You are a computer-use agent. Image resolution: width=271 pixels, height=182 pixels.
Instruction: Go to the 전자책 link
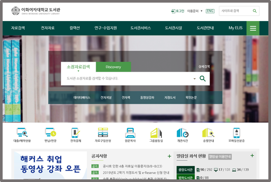coord(126,98)
